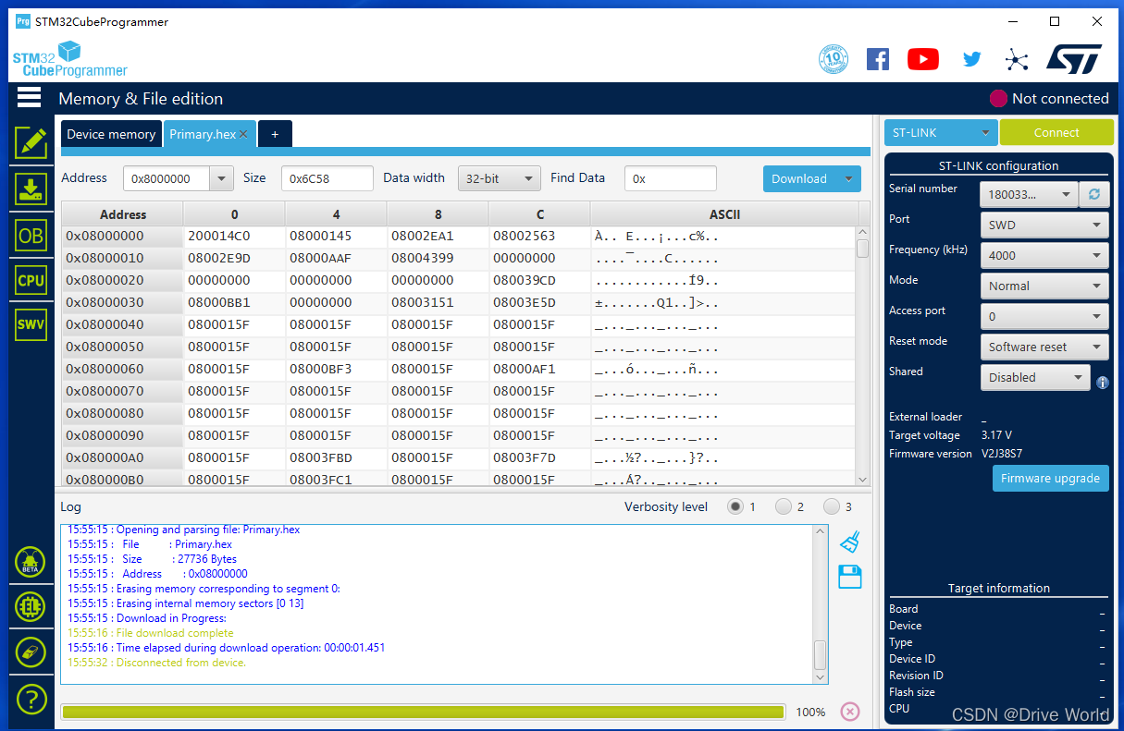The width and height of the screenshot is (1124, 731).
Task: Open the hamburger main menu
Action: tap(30, 97)
